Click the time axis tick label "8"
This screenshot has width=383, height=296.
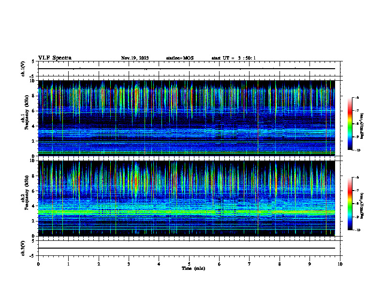pos(280,264)
